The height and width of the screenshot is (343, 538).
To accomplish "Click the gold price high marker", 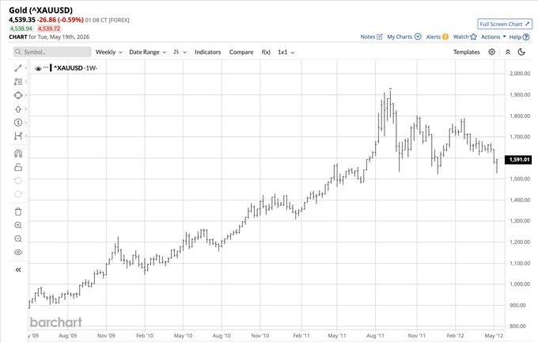I will [391, 89].
